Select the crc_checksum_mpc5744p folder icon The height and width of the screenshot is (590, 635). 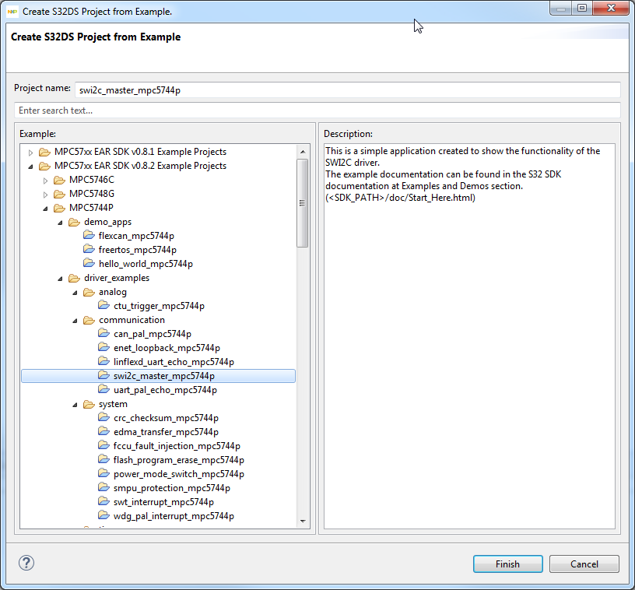103,417
